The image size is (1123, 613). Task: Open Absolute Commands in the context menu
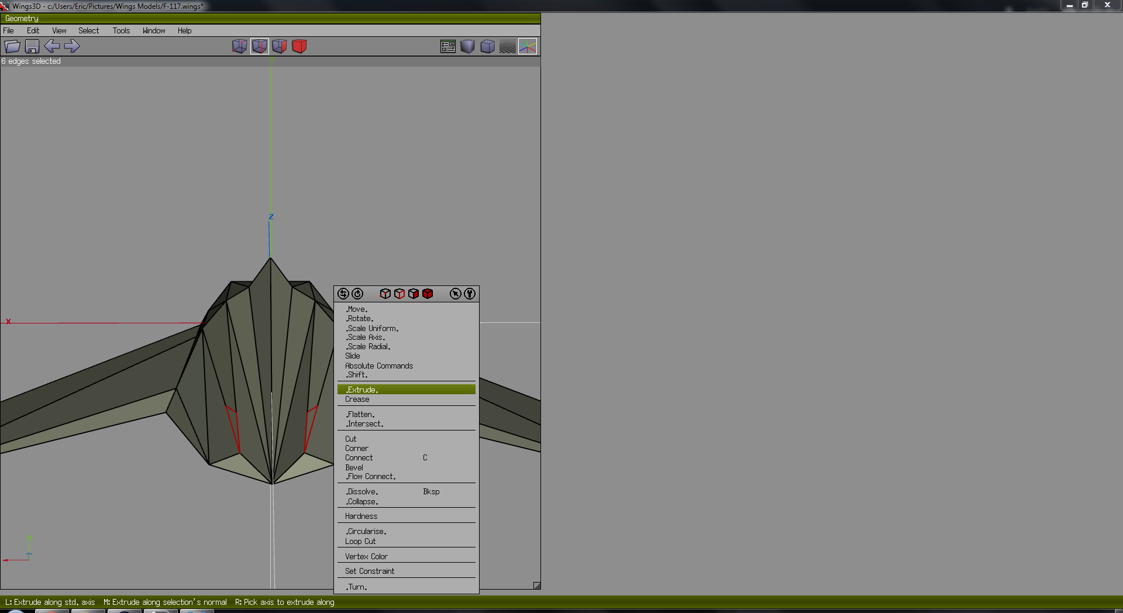[x=407, y=366]
